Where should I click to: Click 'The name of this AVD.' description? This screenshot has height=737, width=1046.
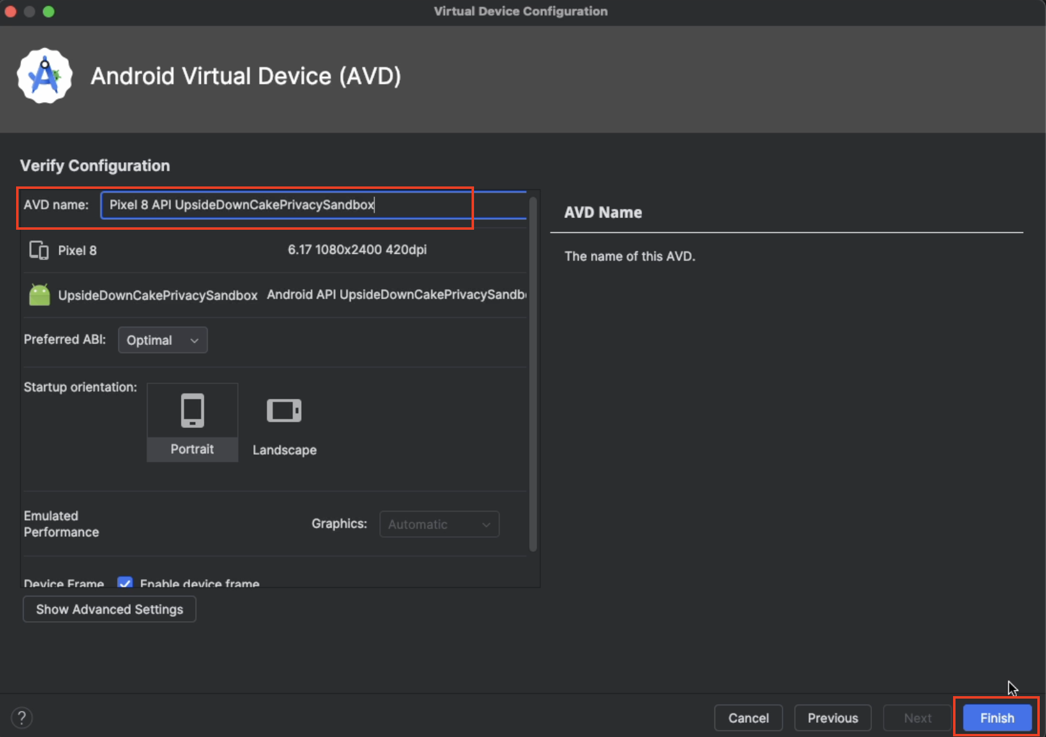click(x=630, y=256)
